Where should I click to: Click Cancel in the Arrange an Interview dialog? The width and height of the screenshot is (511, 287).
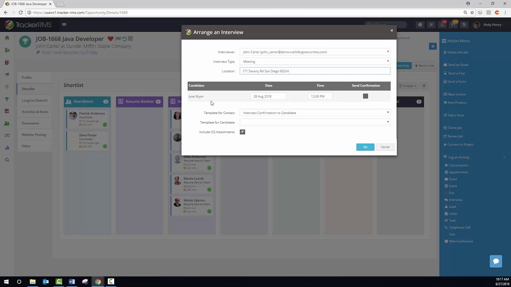coord(385,147)
